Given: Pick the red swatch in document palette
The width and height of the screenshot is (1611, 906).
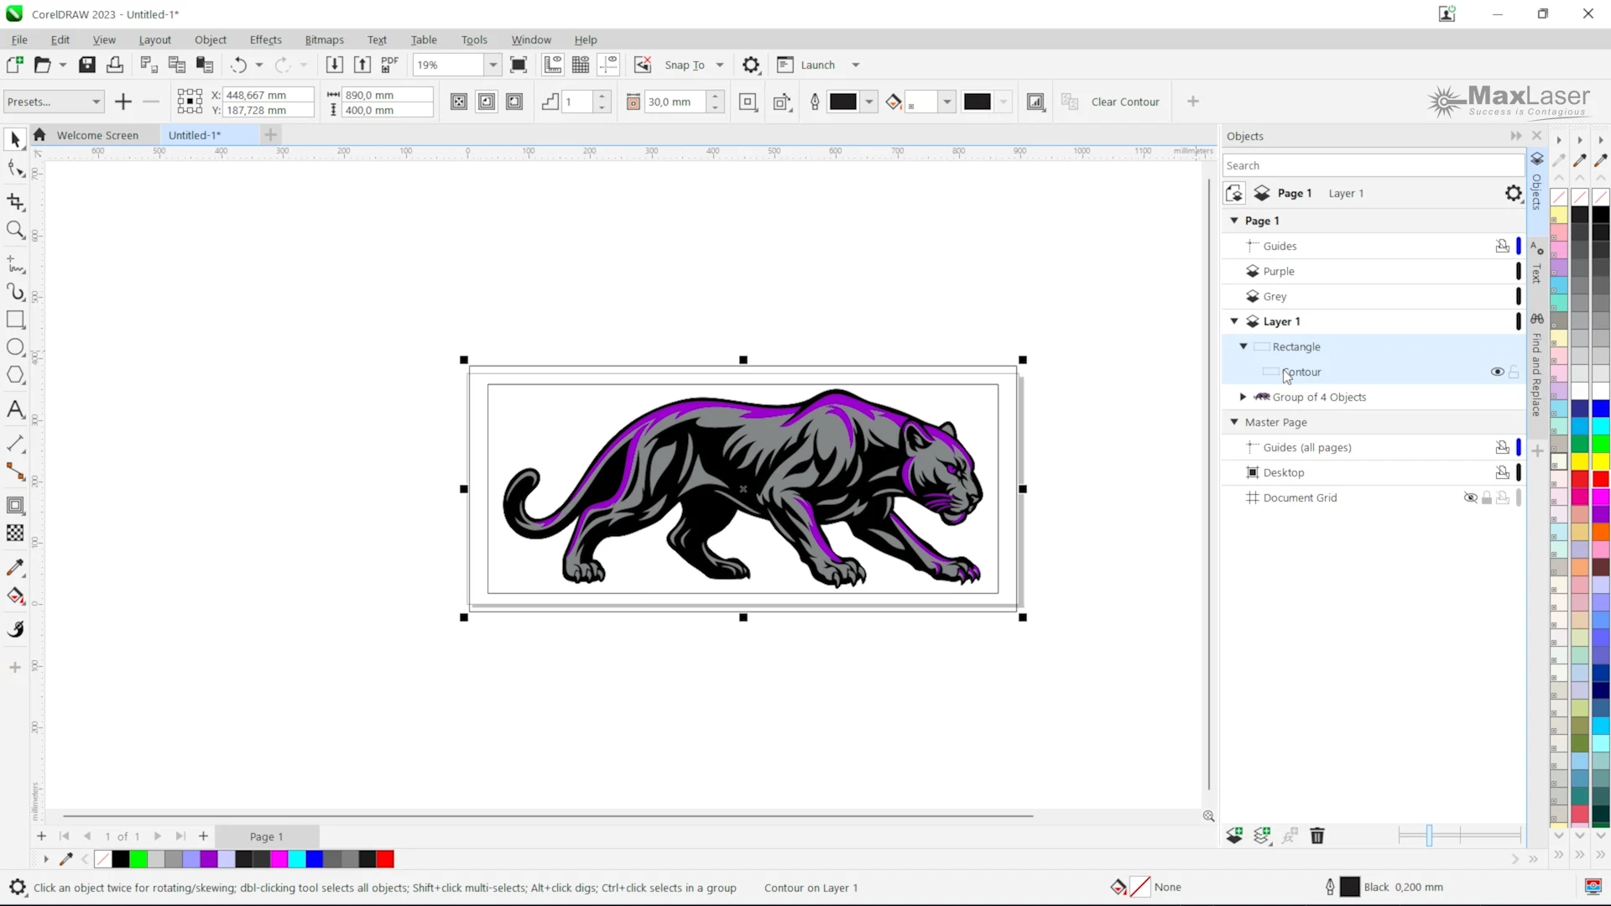Looking at the screenshot, I should (385, 859).
